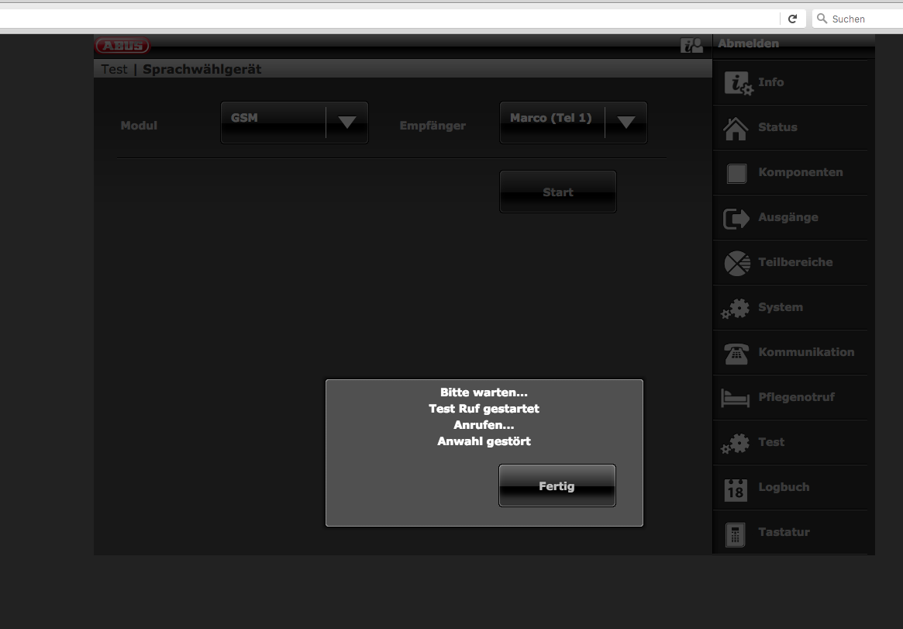Image resolution: width=903 pixels, height=629 pixels.
Task: Click the Info icon in sidebar
Action: pyautogui.click(x=737, y=83)
